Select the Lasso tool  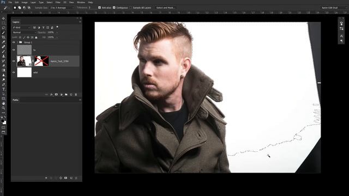pyautogui.click(x=3, y=28)
